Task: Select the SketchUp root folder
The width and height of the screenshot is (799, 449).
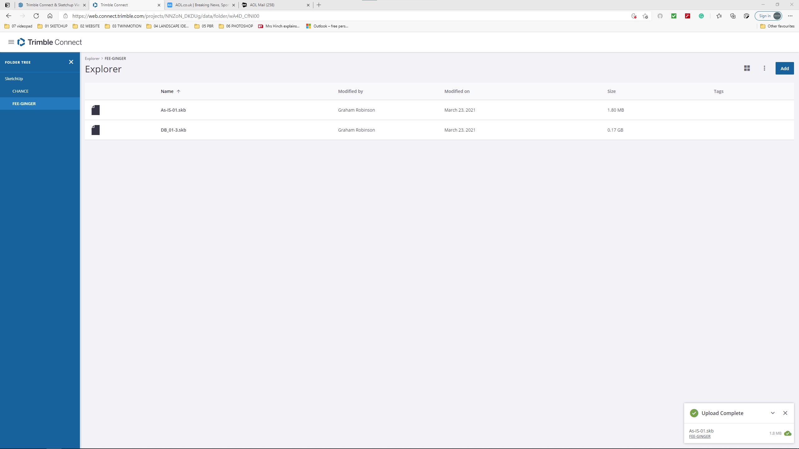Action: click(x=14, y=79)
